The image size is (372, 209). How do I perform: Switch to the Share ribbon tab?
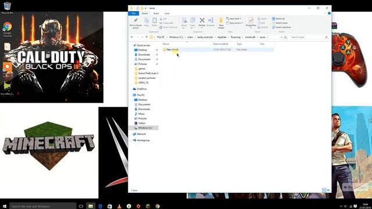click(156, 13)
